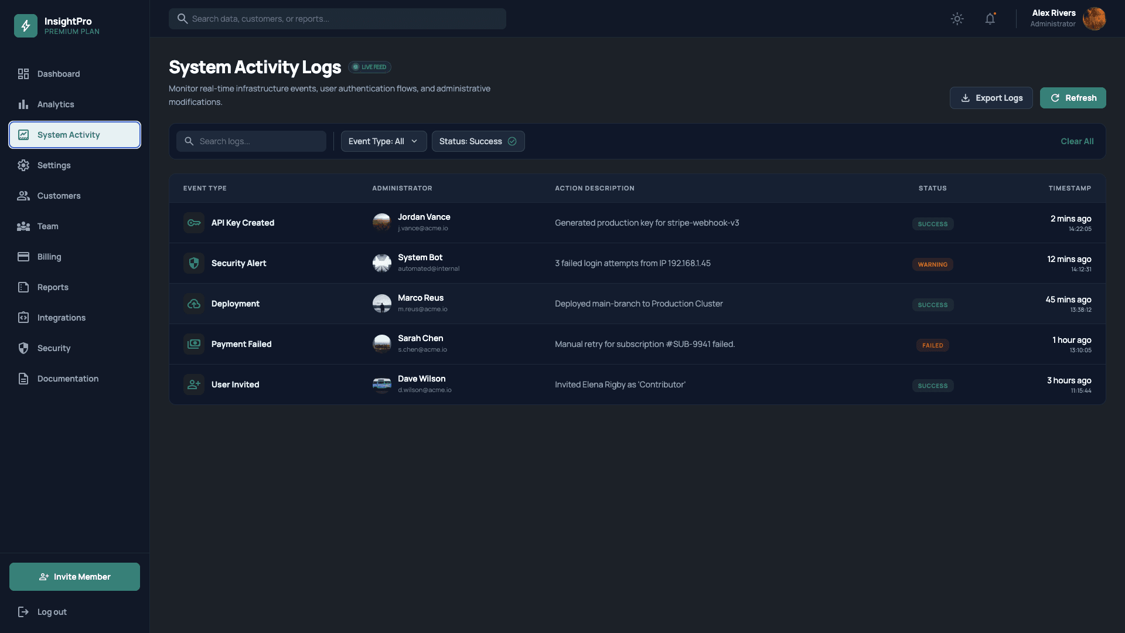
Task: Click the LIVE FEED badge
Action: [370, 67]
